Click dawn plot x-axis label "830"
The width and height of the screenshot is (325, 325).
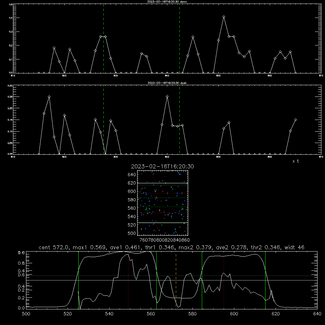coord(116,76)
